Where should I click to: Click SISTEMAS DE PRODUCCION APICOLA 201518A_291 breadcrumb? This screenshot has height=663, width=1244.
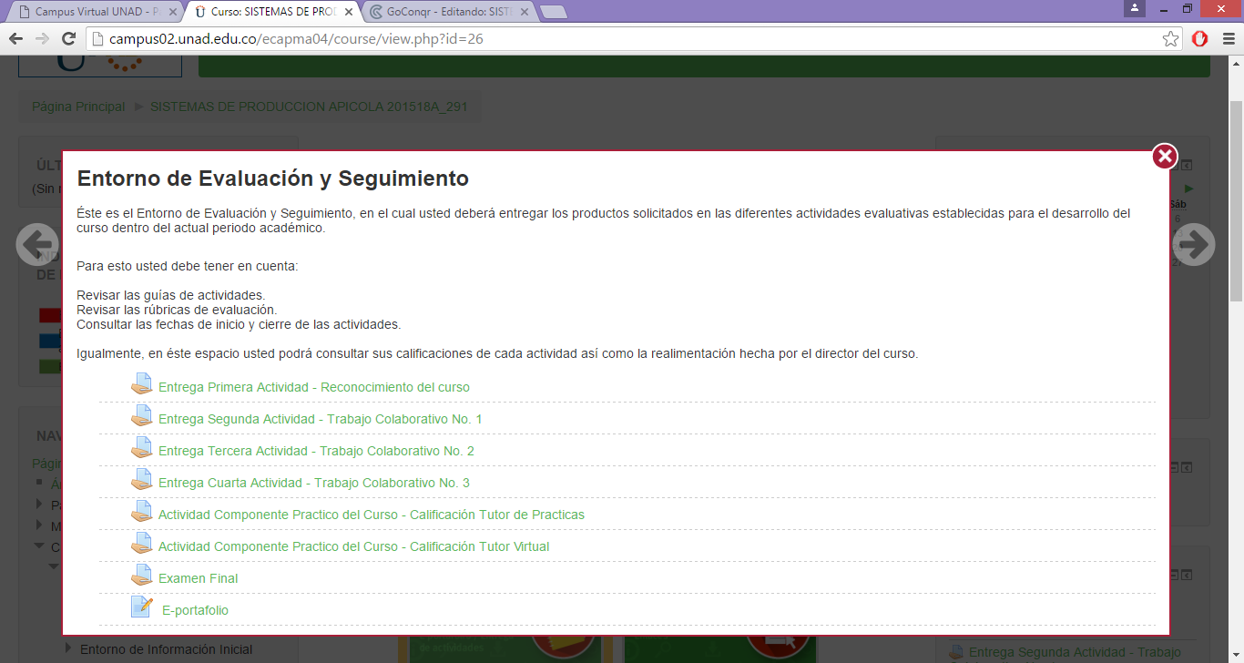pyautogui.click(x=309, y=107)
